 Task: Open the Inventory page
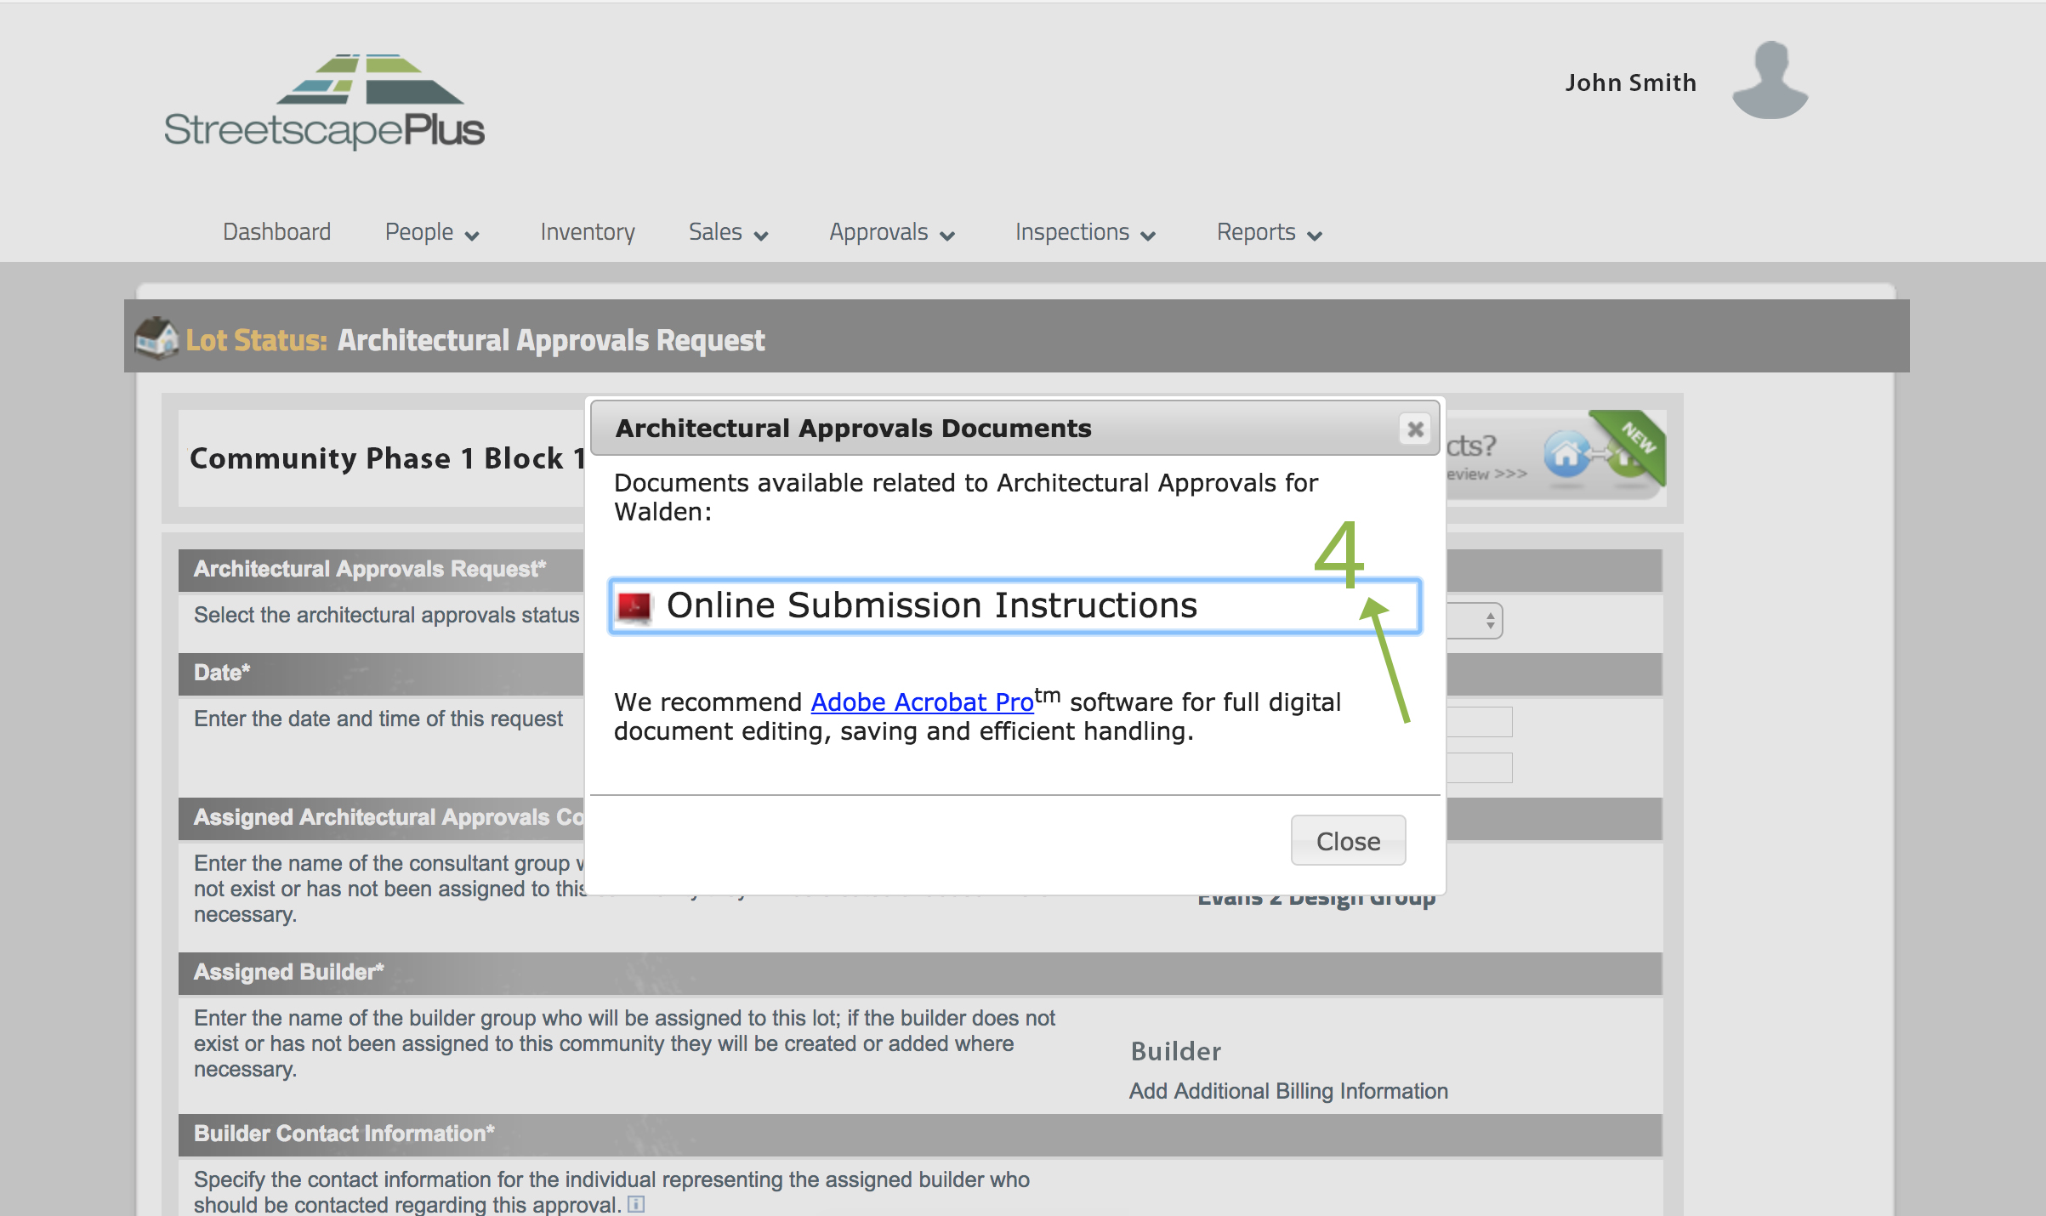(588, 232)
